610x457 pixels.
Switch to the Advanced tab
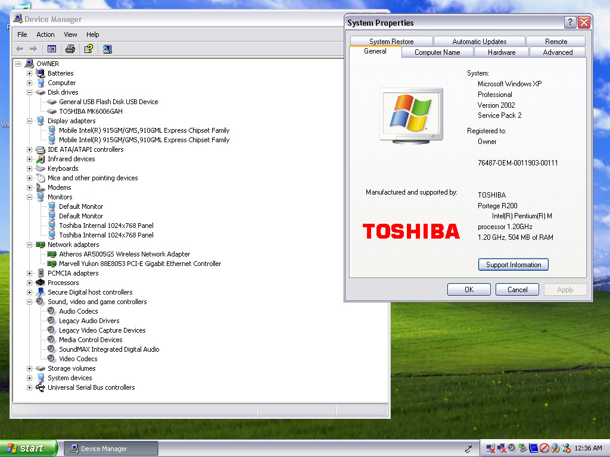tap(558, 52)
